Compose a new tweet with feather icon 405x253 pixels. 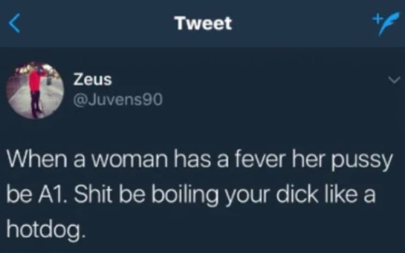tap(385, 23)
